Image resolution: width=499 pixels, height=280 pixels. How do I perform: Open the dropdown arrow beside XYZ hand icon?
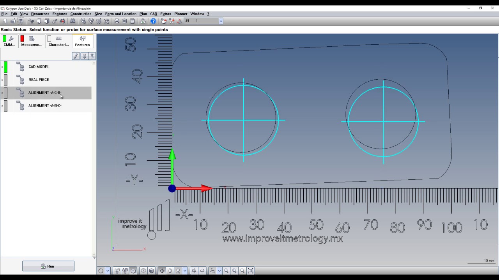tap(185, 271)
